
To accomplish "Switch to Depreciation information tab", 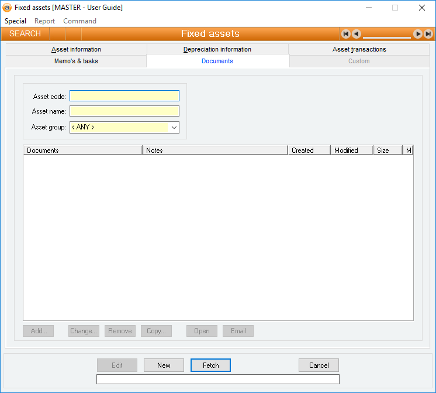I will 217,50.
